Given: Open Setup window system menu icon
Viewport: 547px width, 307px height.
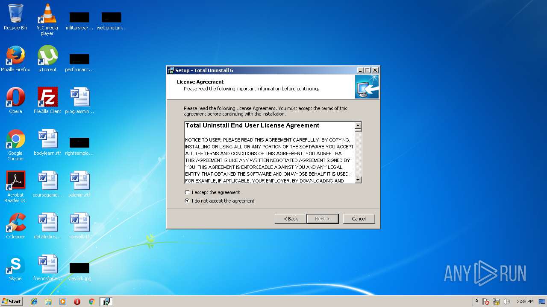Looking at the screenshot, I should coord(171,70).
